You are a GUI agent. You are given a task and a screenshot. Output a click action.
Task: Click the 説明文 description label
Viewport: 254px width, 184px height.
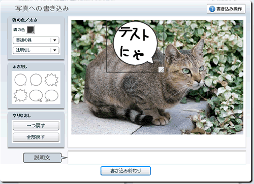42,158
